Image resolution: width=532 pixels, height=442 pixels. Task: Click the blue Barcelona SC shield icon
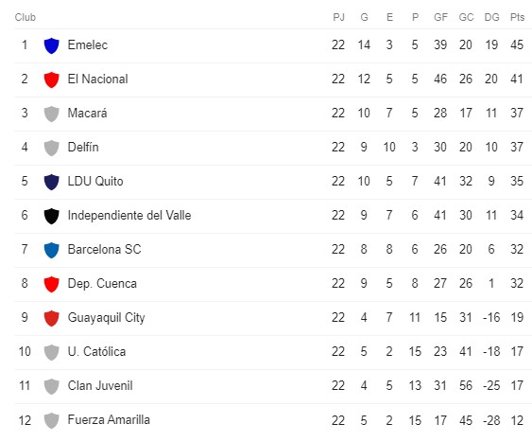pyautogui.click(x=52, y=250)
